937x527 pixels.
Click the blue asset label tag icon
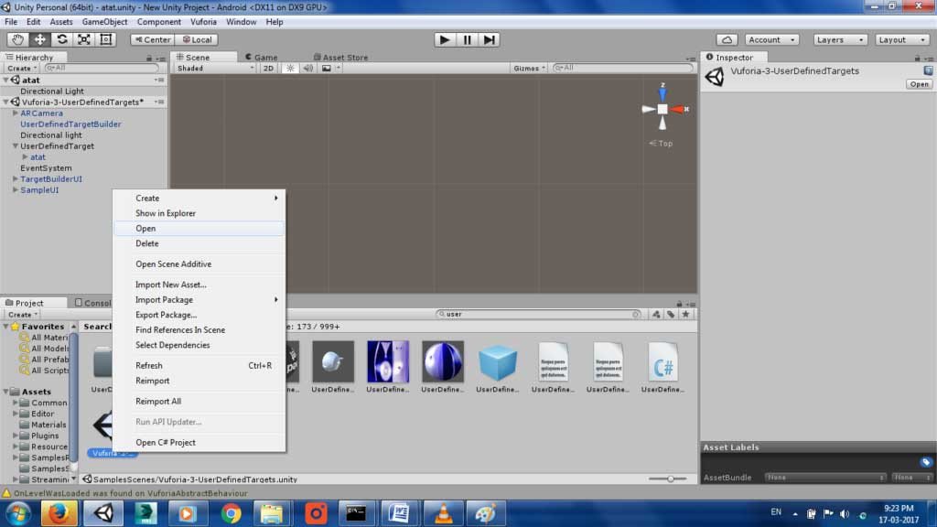[926, 462]
